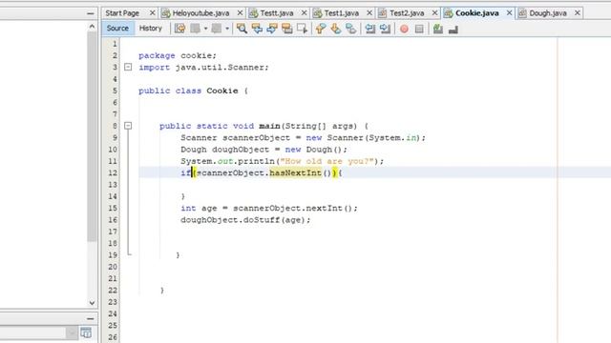Toggle rectangular selection mode icon
Image resolution: width=611 pixels, height=343 pixels.
(x=303, y=29)
